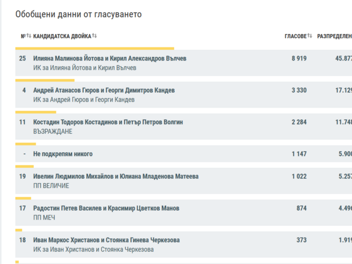Sort by ГЛАСОВЕ arrows icon
The height and width of the screenshot is (264, 352).
tap(310, 36)
